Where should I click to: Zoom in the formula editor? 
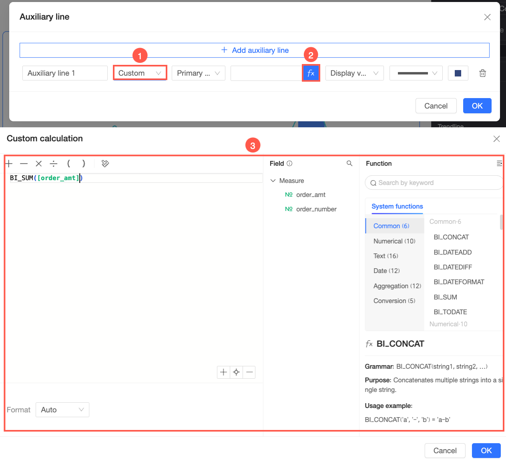tap(223, 372)
